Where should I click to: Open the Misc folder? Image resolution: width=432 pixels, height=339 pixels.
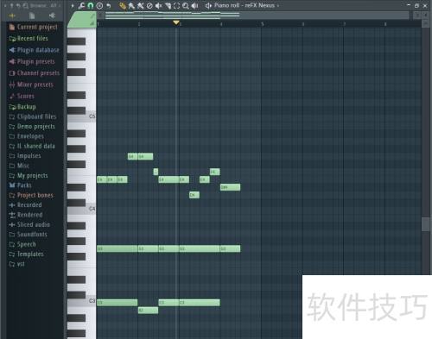(x=19, y=166)
